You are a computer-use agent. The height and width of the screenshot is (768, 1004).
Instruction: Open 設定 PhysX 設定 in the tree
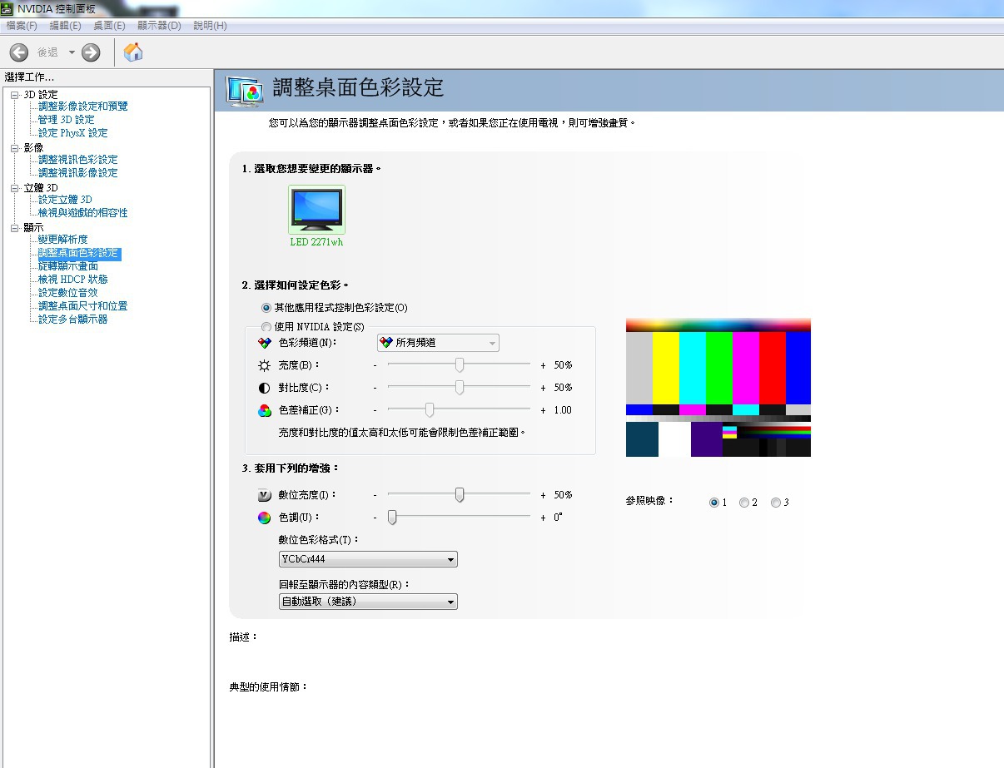point(73,133)
